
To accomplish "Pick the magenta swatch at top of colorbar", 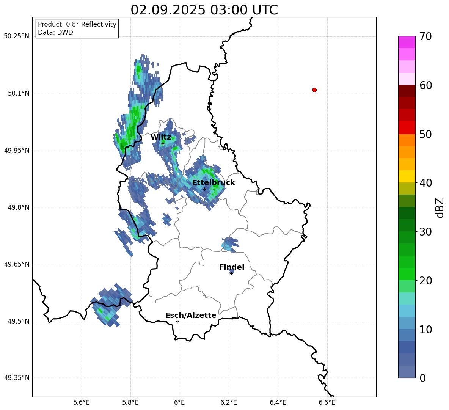I will tap(407, 42).
